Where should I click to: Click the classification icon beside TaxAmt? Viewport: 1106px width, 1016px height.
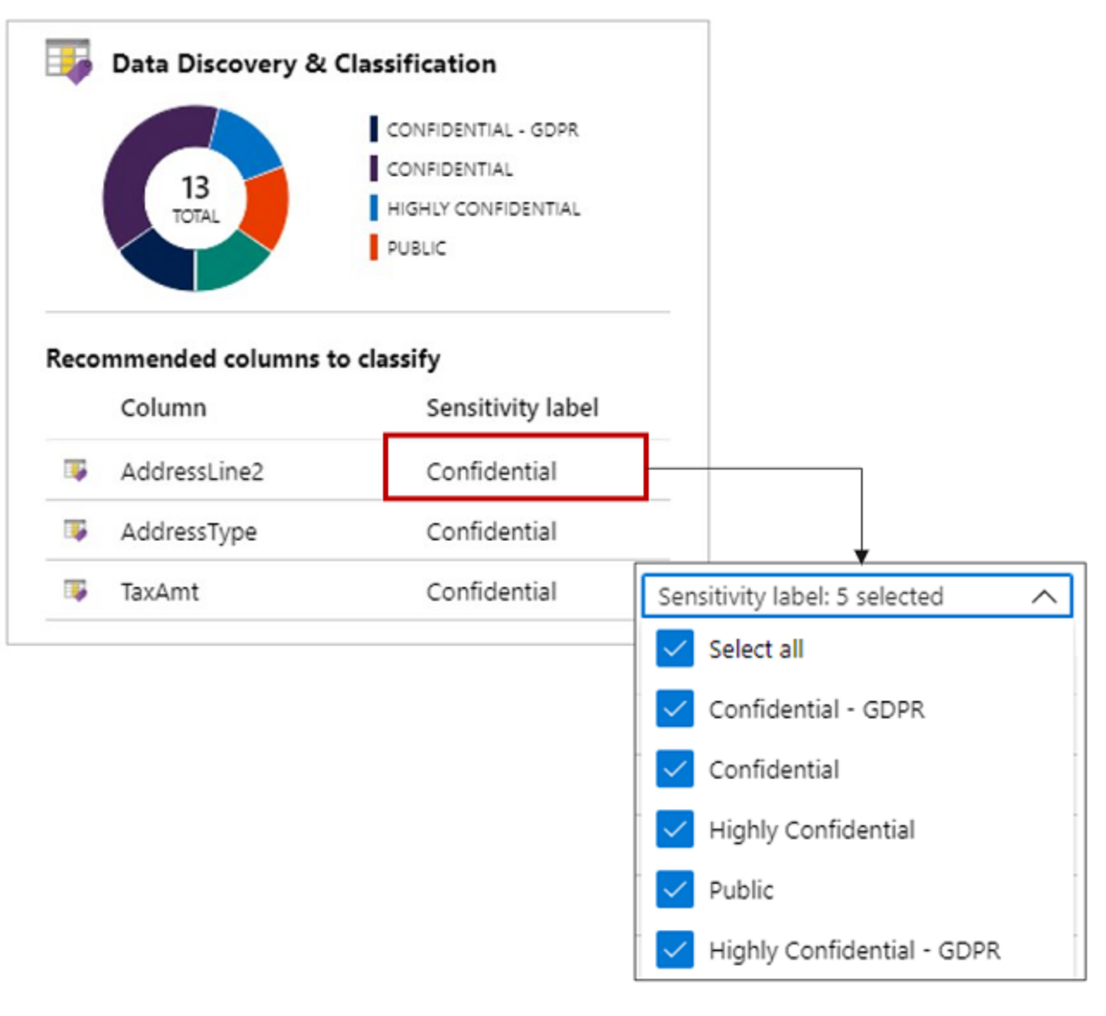76,590
